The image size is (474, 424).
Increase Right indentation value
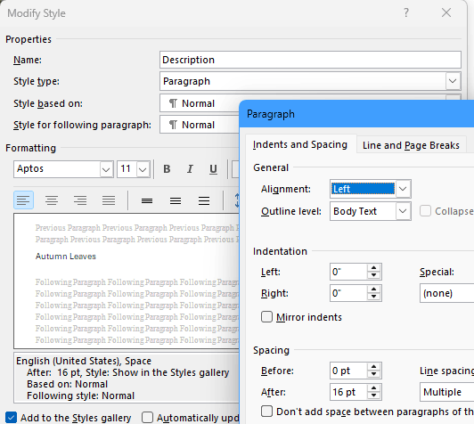[374, 289]
